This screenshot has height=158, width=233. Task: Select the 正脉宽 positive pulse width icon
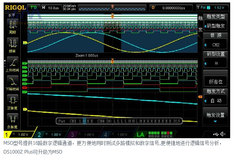click(x=13, y=100)
